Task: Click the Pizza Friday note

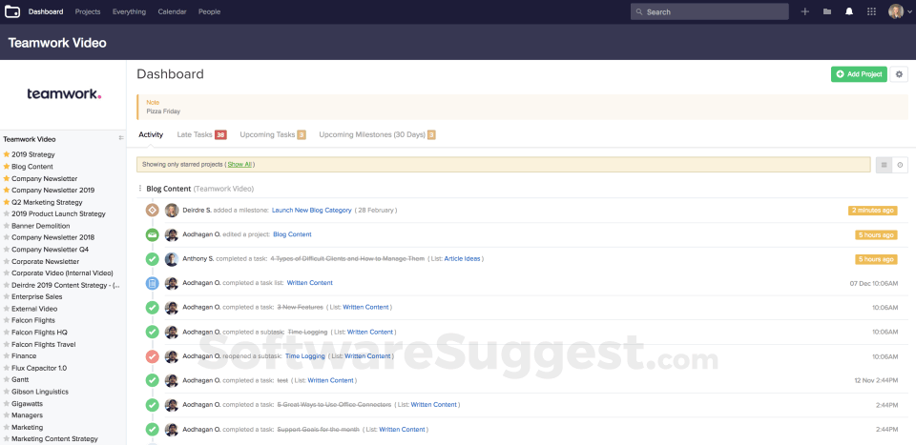Action: [163, 111]
